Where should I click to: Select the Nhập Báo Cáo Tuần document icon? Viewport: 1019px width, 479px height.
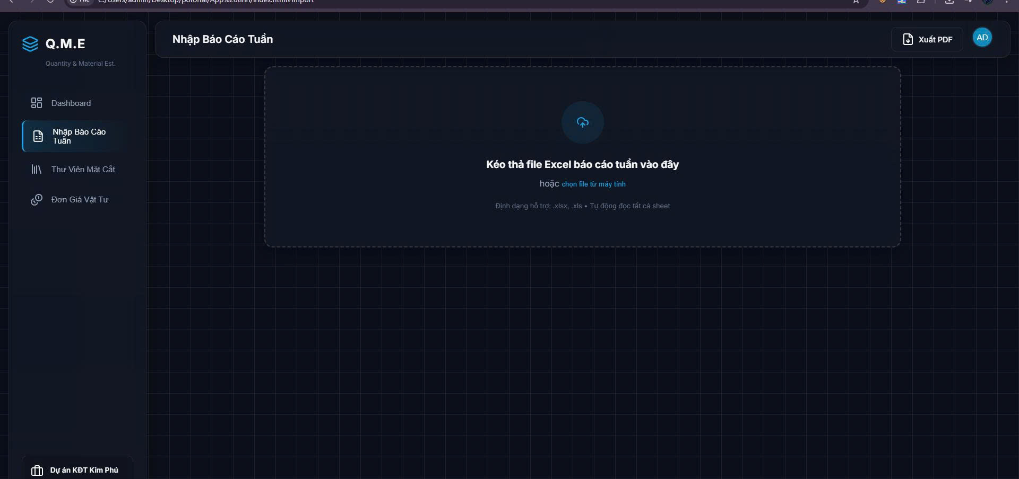point(38,136)
